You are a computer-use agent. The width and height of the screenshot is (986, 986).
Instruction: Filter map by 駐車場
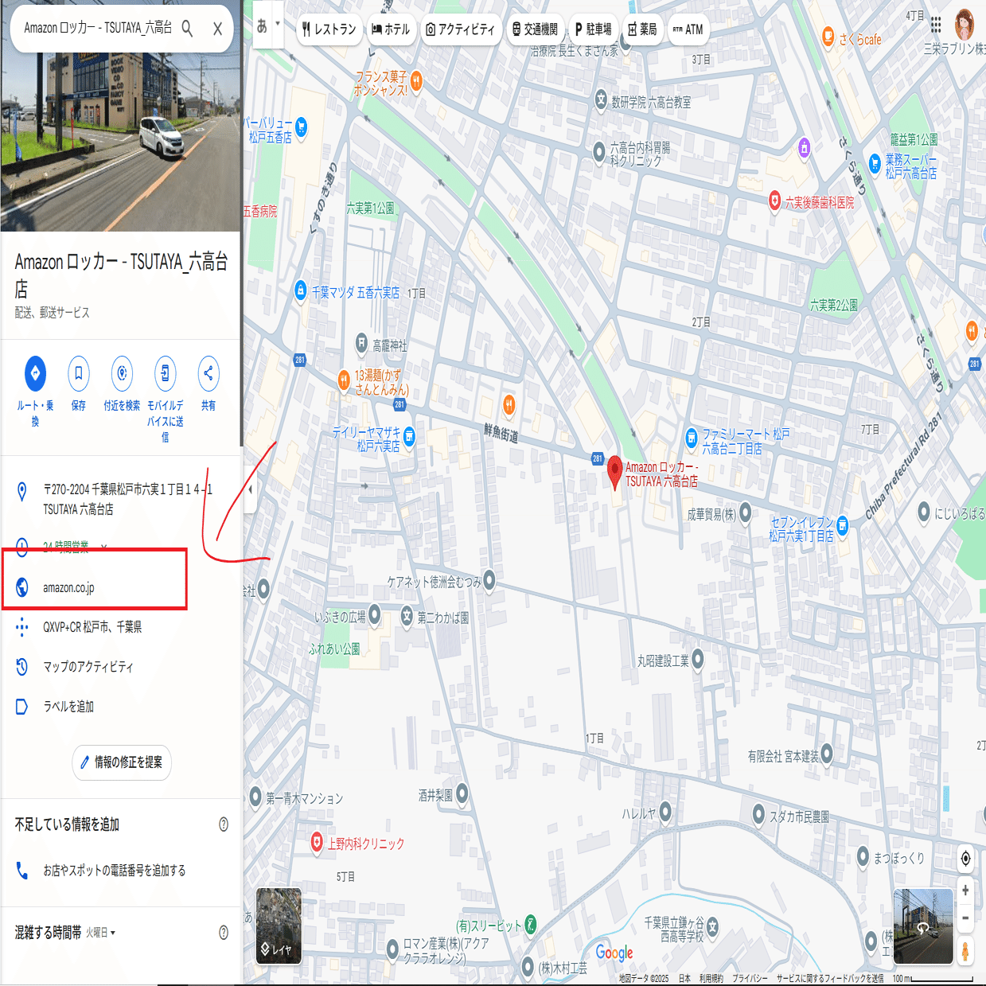click(x=594, y=29)
